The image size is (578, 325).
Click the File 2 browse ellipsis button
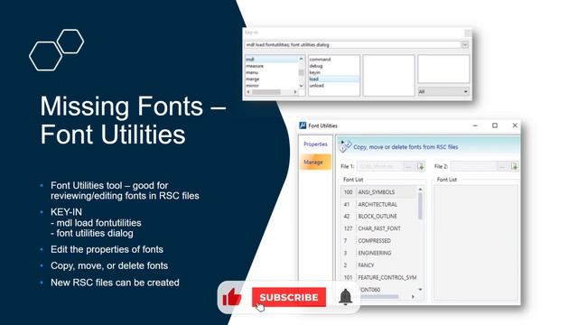click(x=502, y=166)
